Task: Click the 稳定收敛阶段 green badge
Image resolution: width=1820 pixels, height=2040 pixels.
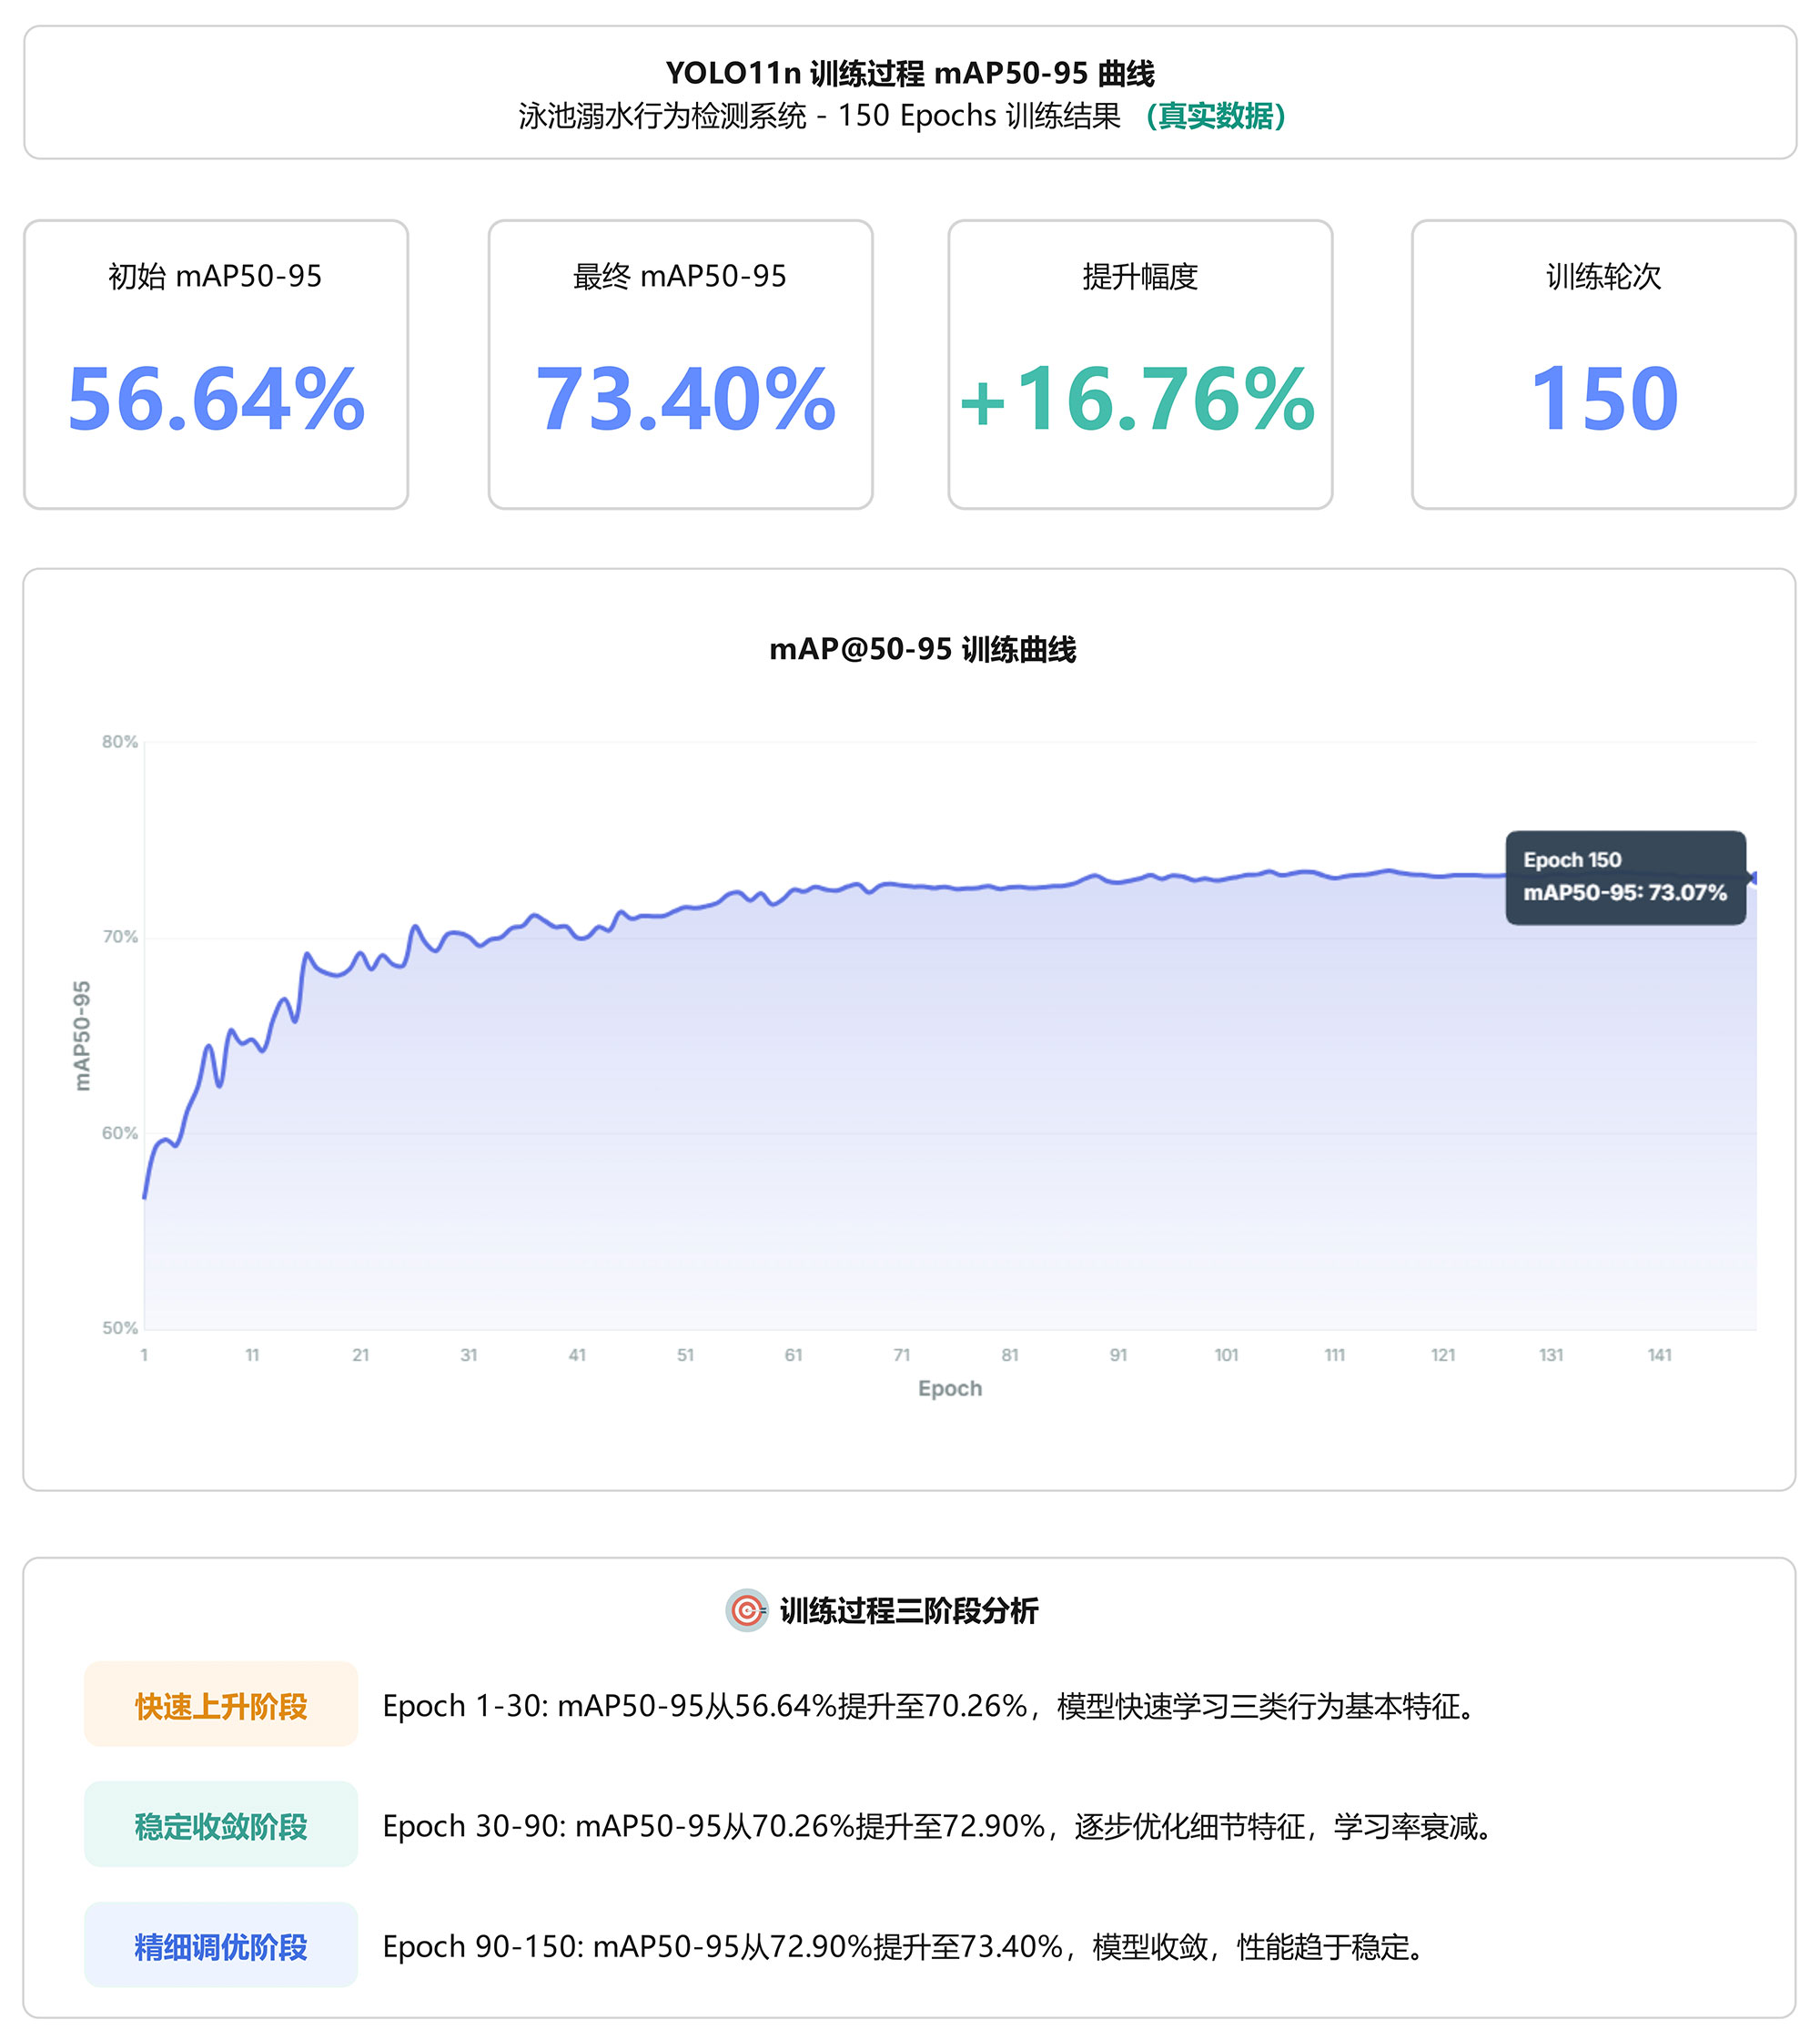Action: (221, 1825)
